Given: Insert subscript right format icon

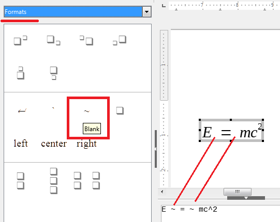Looking at the screenshot, I should coord(54,40).
